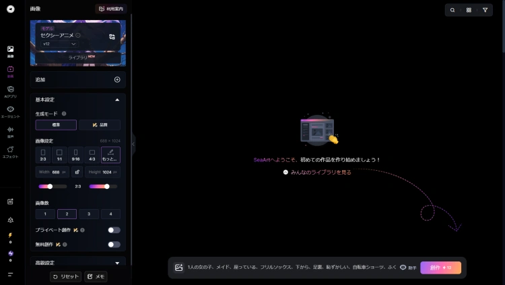
Task: Click the grid view icon at top right
Action: 469,10
